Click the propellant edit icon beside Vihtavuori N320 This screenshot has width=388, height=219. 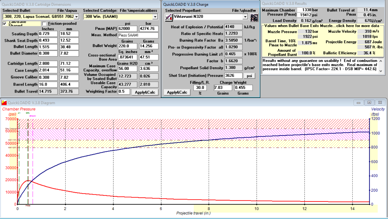coord(168,17)
